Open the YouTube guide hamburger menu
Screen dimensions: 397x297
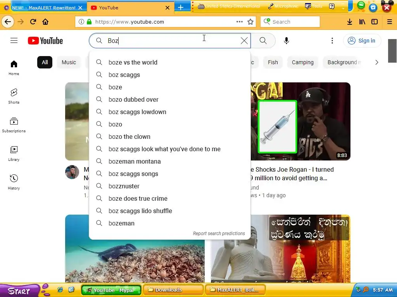pyautogui.click(x=14, y=40)
